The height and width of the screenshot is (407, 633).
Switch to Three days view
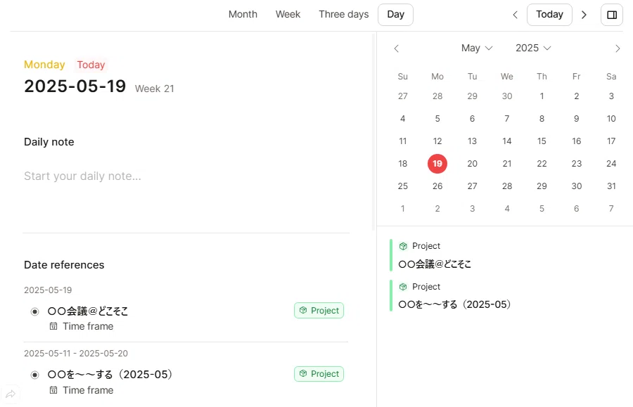pos(343,15)
